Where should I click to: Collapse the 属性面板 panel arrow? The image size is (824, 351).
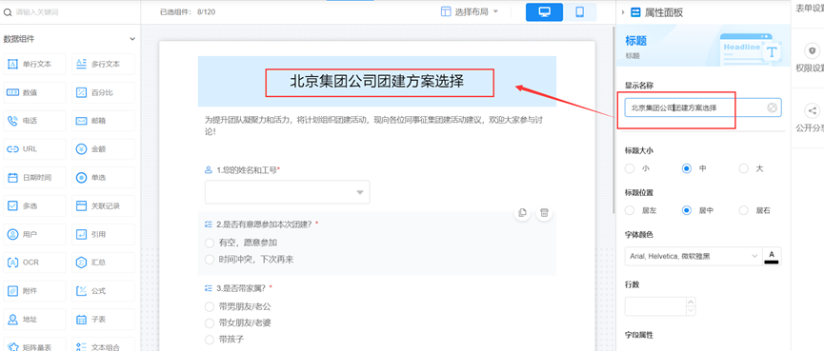tap(623, 12)
